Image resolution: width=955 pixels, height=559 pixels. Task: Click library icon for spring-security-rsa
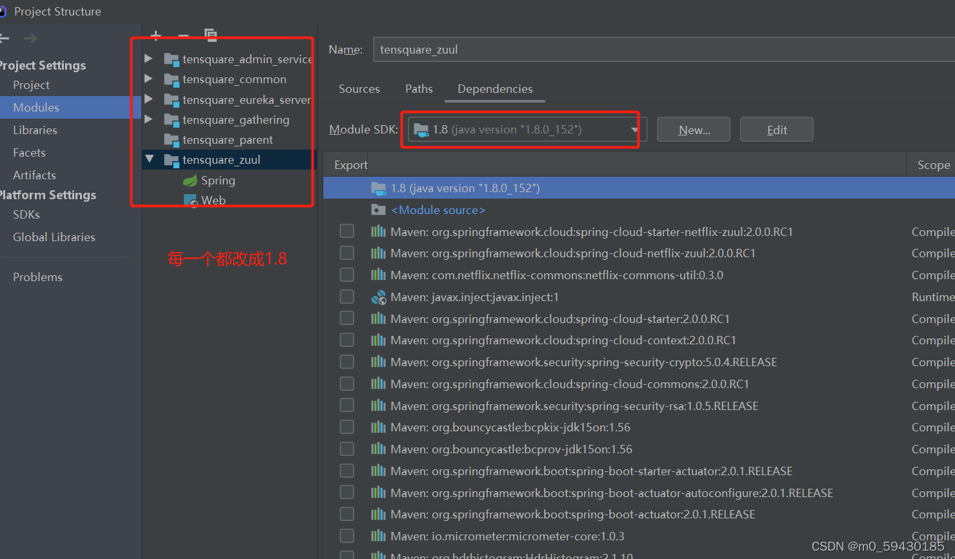[379, 406]
